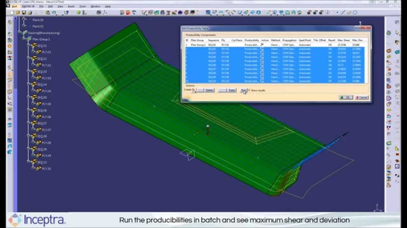This screenshot has width=407, height=228.
Task: Toggle the Show results checkbox
Action: (x=249, y=90)
